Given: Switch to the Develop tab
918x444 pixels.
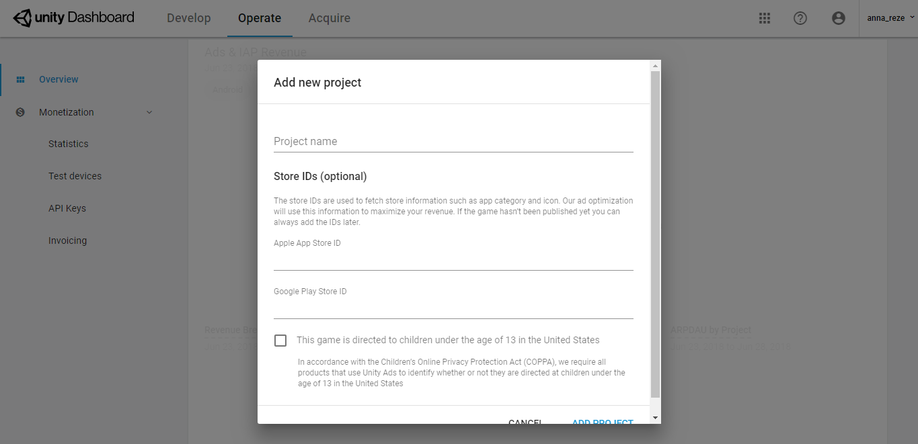Looking at the screenshot, I should (188, 18).
